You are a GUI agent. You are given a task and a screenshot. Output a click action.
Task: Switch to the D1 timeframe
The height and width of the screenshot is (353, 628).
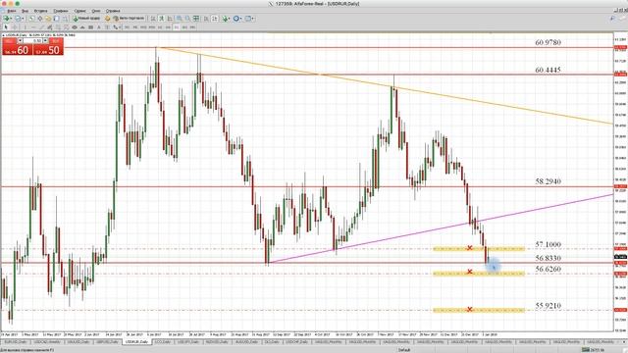tap(177, 27)
